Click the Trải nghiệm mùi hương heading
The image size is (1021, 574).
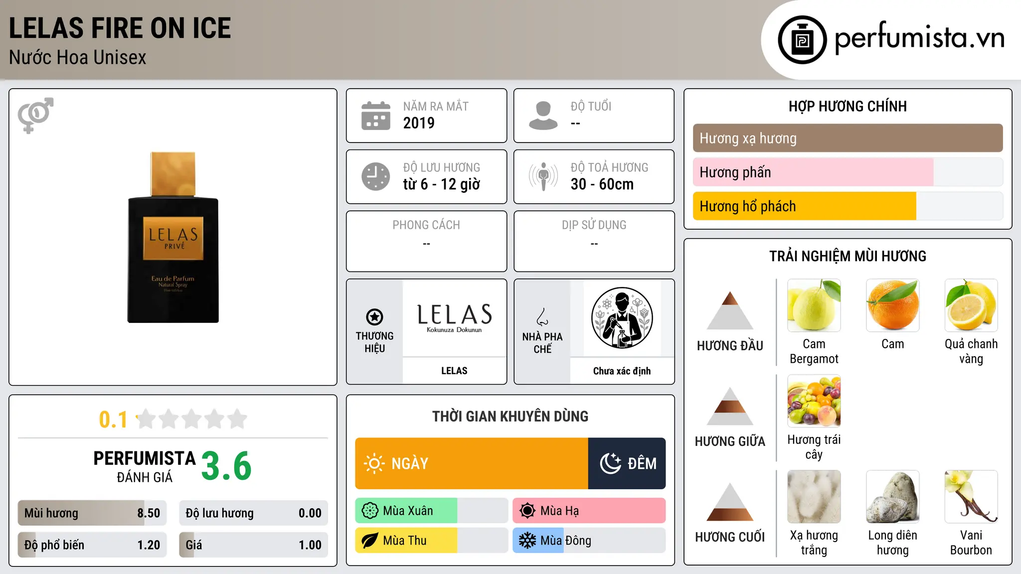[848, 256]
